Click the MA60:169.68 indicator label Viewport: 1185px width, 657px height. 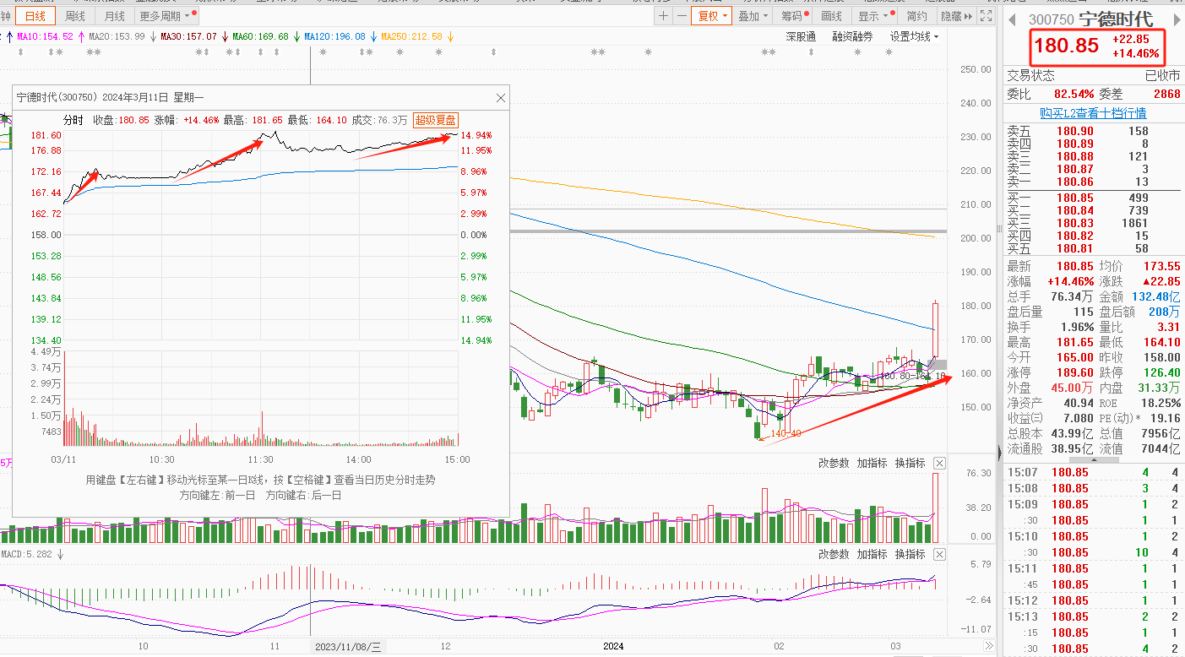[x=261, y=37]
